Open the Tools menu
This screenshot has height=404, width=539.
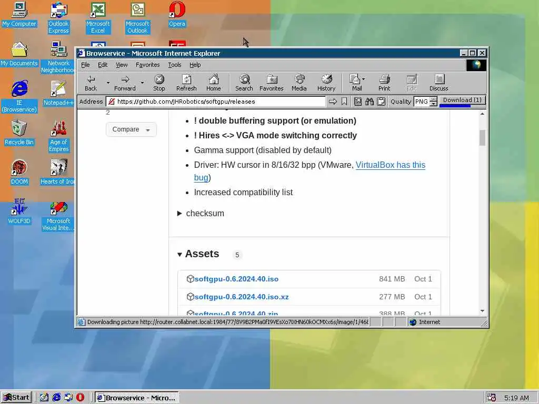[175, 65]
